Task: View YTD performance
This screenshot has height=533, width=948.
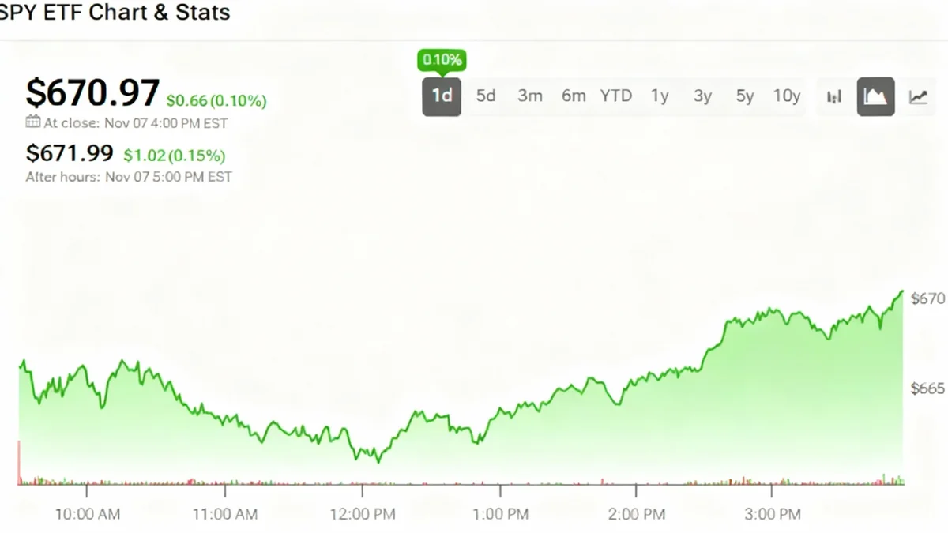Action: 616,96
